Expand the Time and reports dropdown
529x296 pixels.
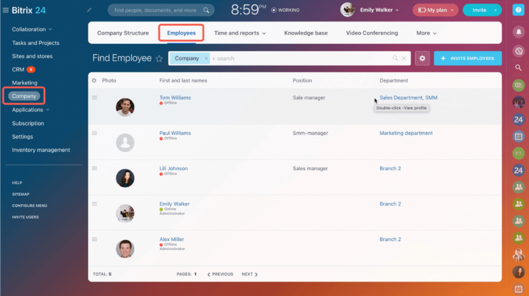240,33
